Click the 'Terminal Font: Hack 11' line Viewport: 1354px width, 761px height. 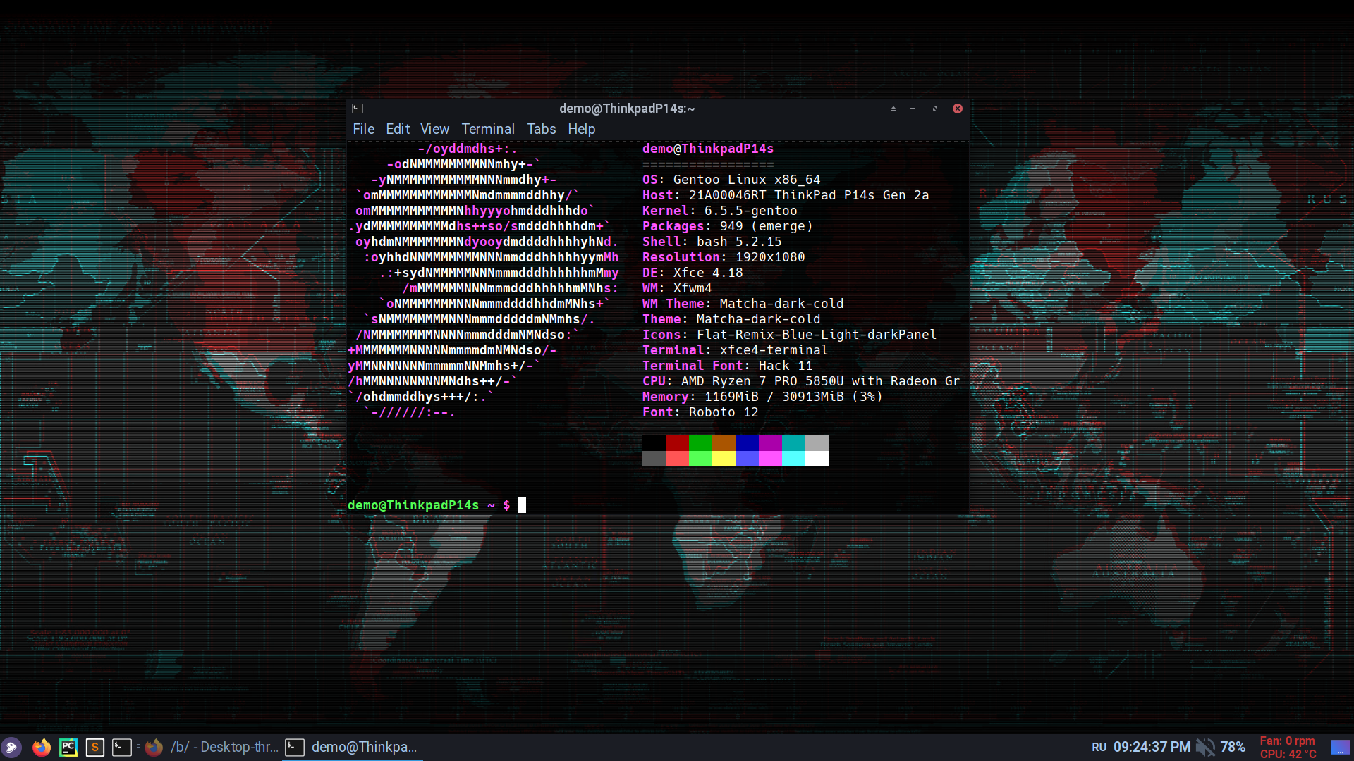728,366
